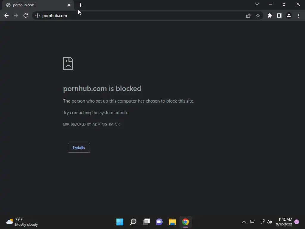The height and width of the screenshot is (229, 305).
Task: Open the volume speaker tray icon
Action: (x=269, y=222)
